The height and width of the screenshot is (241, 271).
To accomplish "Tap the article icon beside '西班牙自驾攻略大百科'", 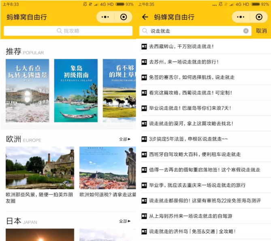I will [x=144, y=154].
